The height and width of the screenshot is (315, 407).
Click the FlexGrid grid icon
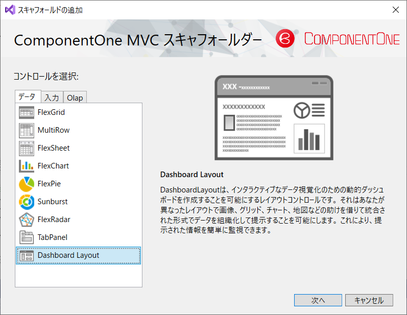27,112
